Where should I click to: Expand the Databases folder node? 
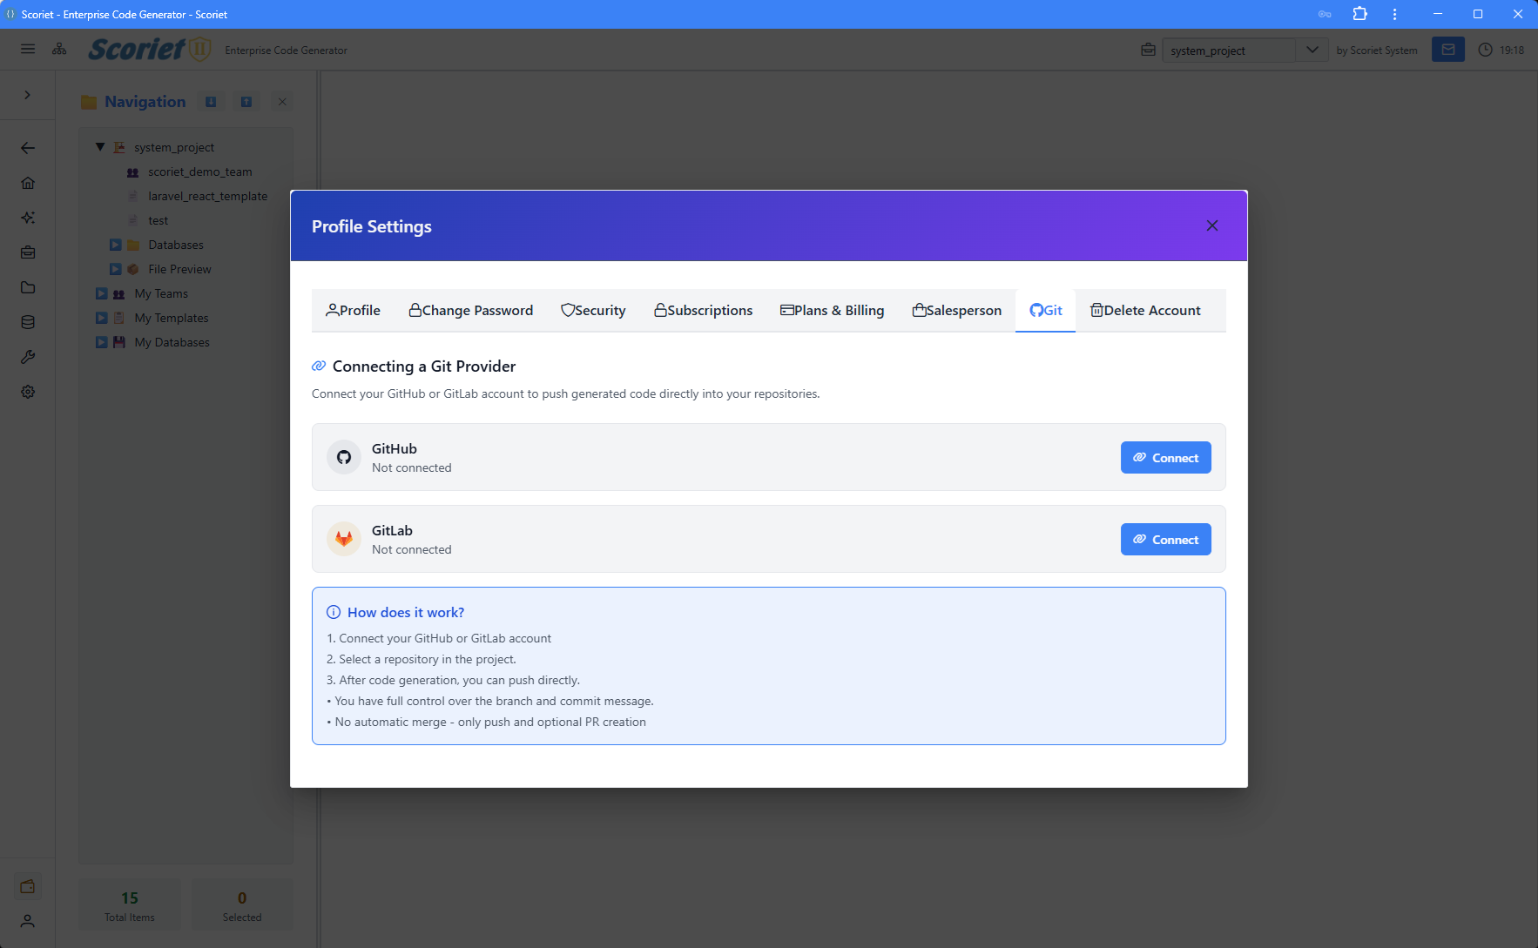[x=115, y=245]
